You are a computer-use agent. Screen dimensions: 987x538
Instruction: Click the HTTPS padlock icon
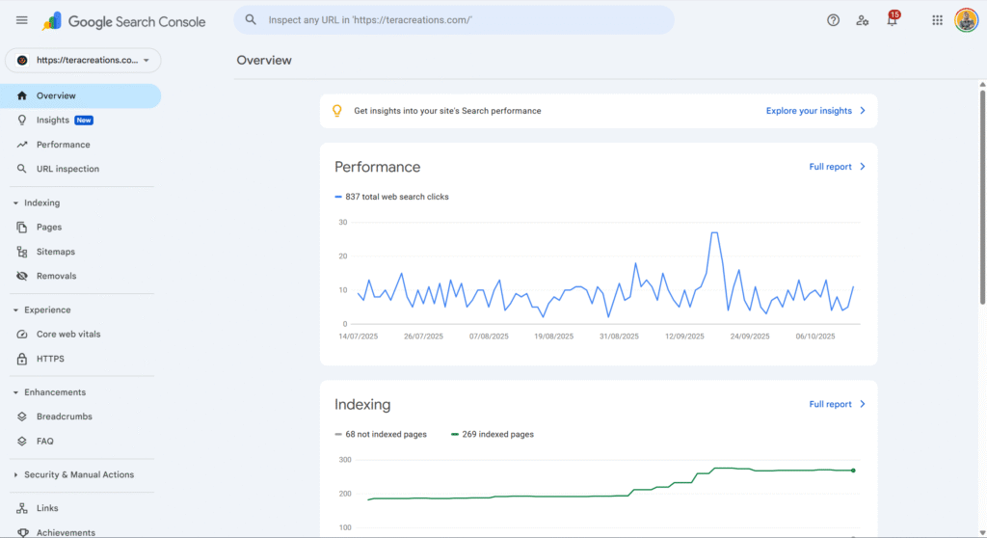[22, 359]
